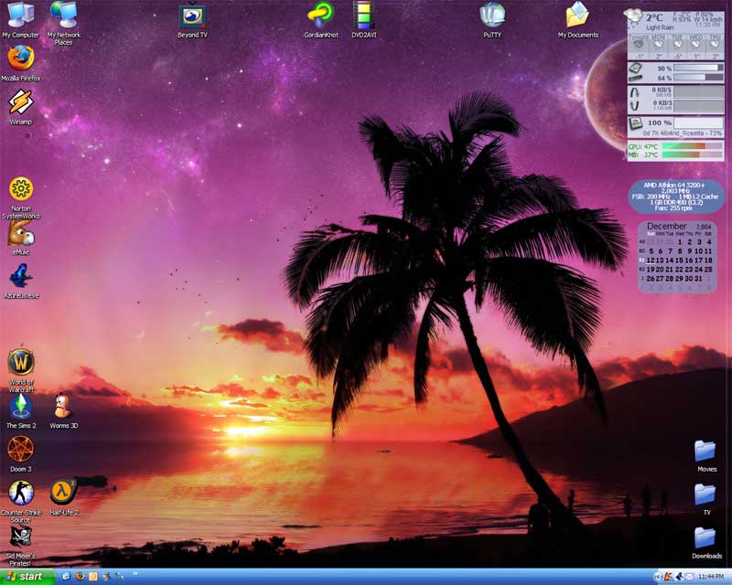Launch Winamp from the desktop

(x=20, y=101)
